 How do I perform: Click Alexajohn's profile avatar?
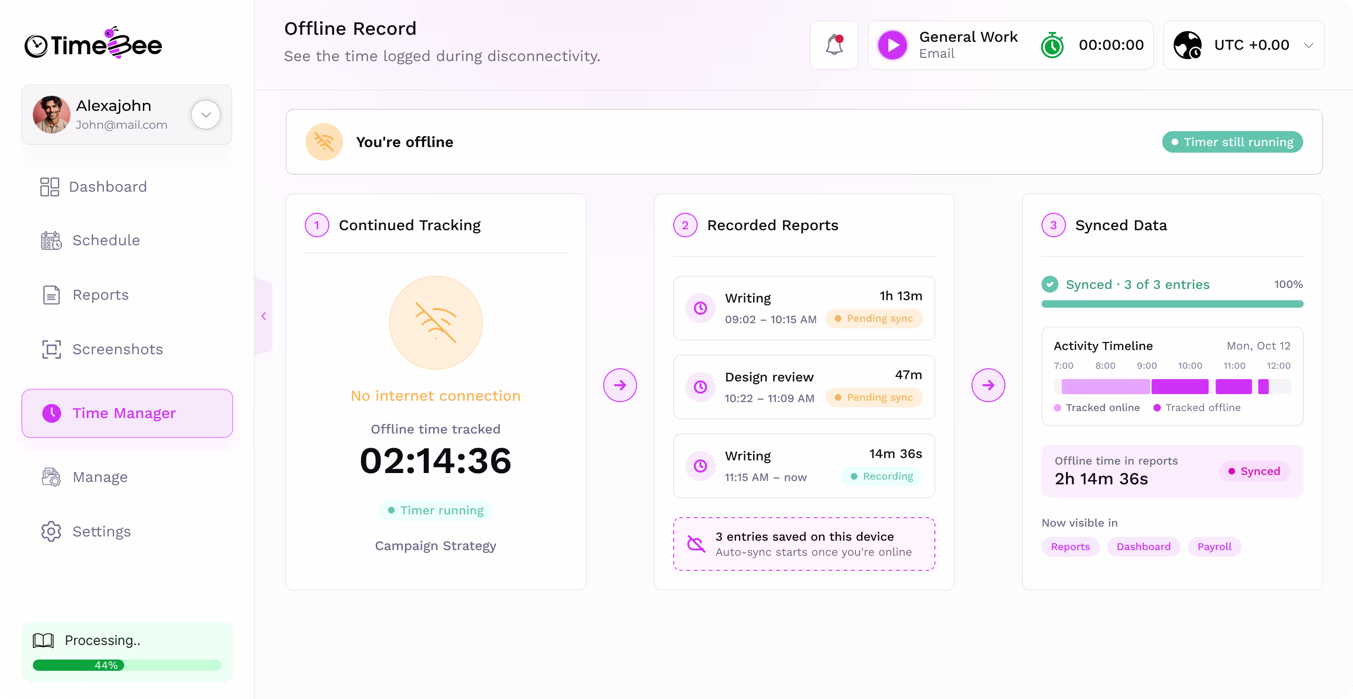[52, 115]
